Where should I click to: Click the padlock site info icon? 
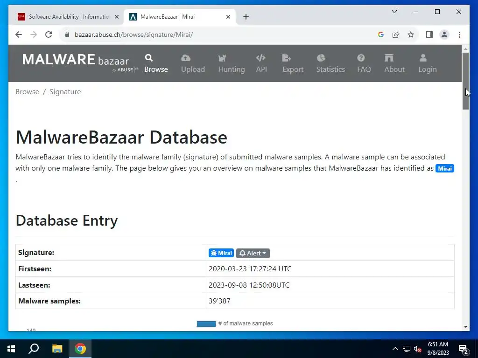coord(67,34)
